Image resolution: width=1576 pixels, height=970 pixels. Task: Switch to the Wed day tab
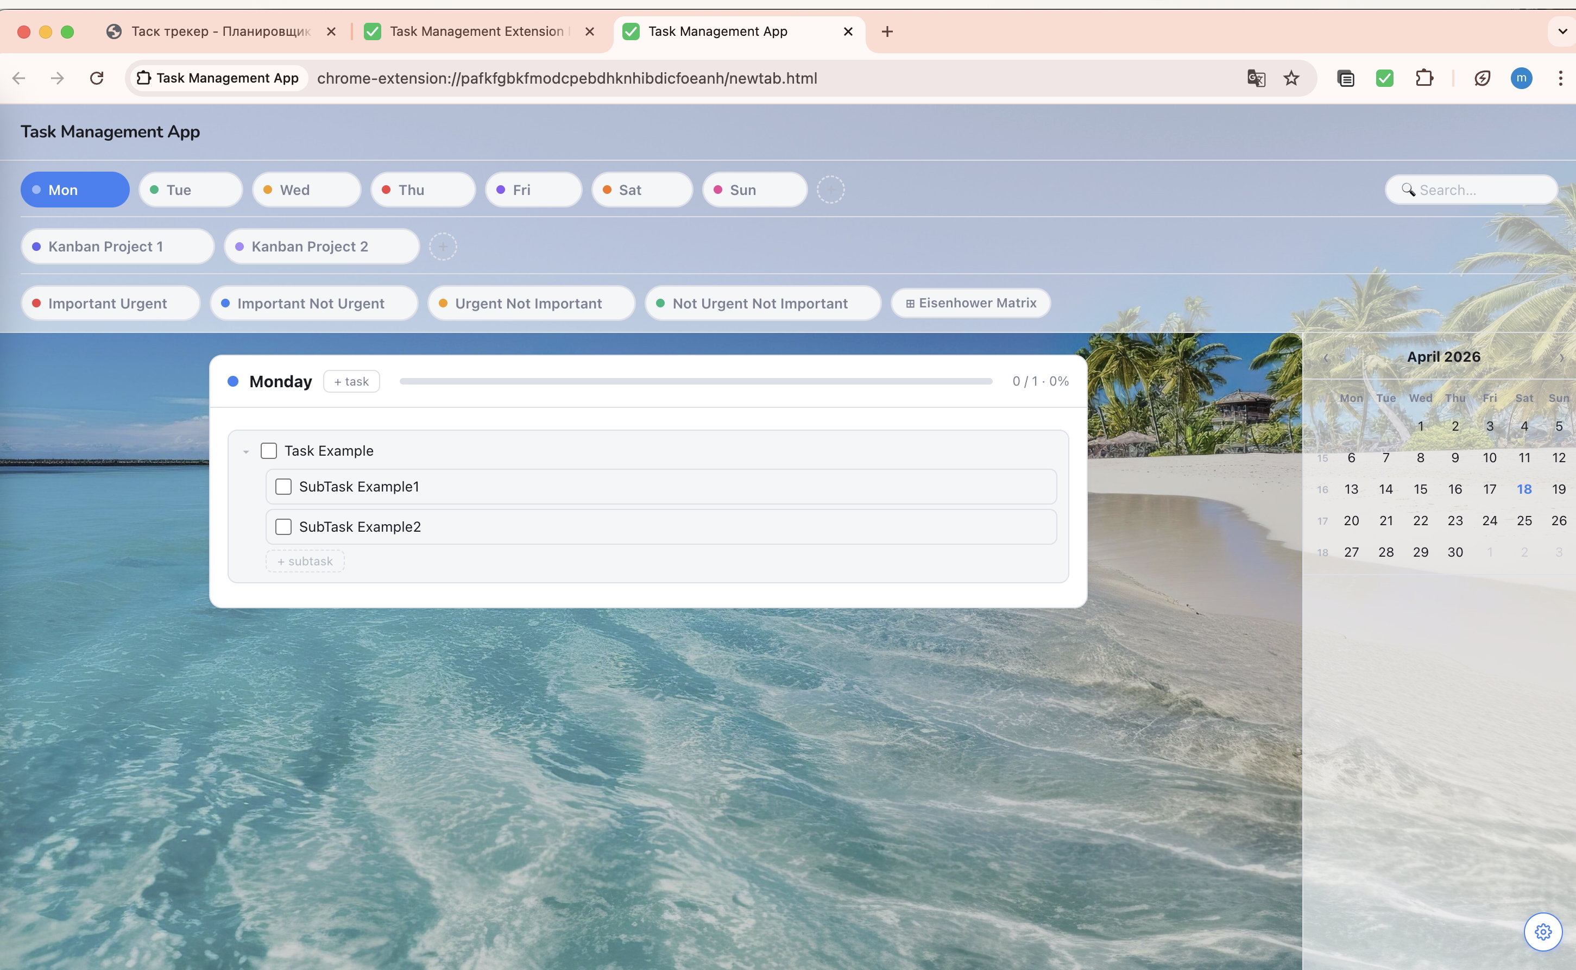(307, 190)
